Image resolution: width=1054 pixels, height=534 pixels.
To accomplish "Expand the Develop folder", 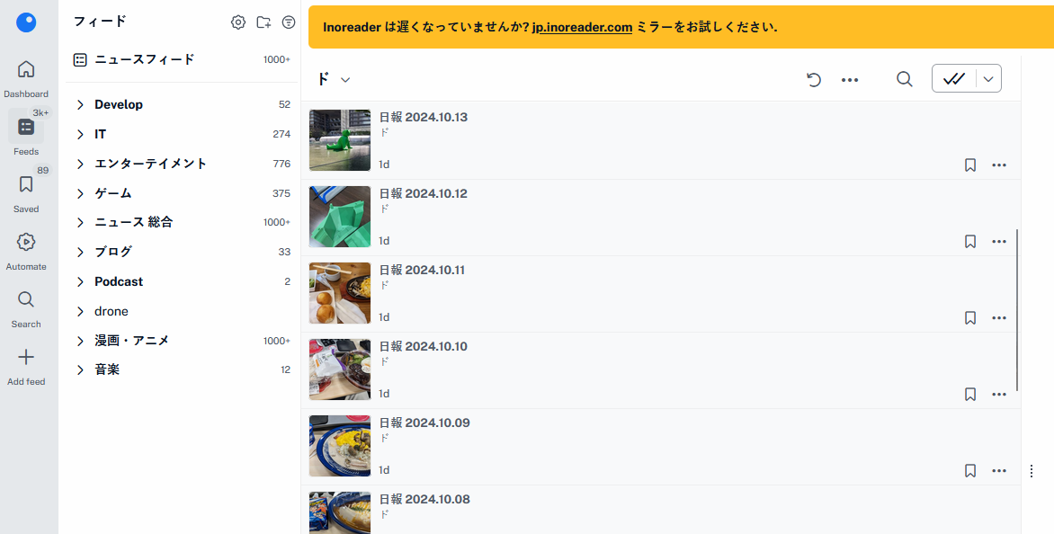I will tap(80, 105).
